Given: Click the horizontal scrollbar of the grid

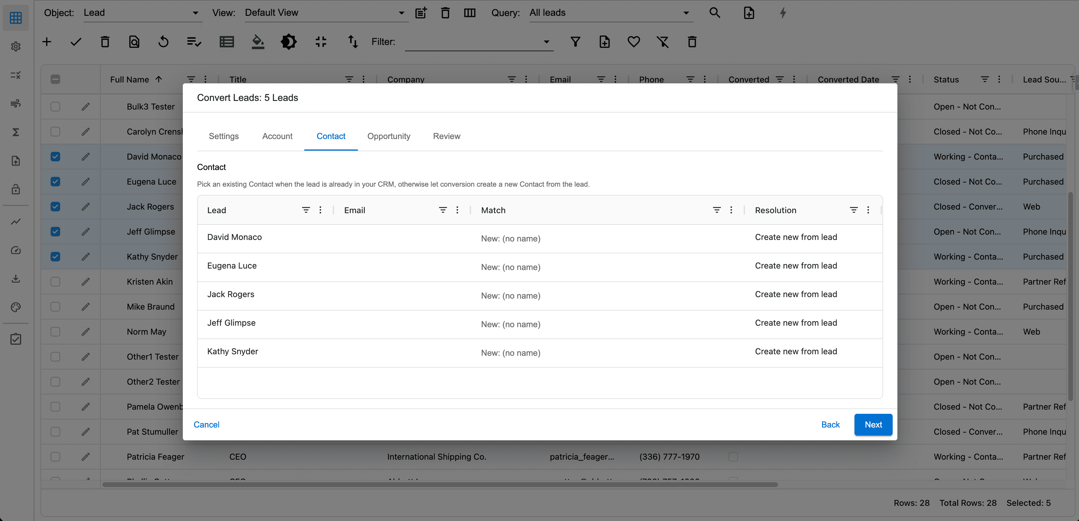Looking at the screenshot, I should [440, 485].
